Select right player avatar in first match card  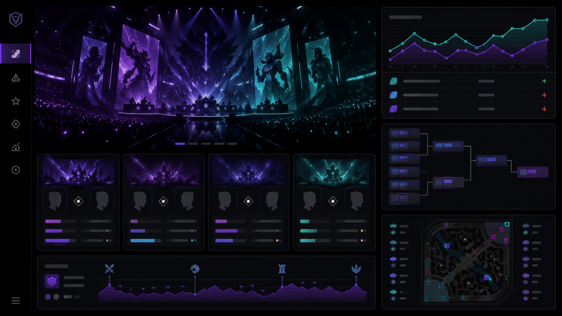pos(102,201)
